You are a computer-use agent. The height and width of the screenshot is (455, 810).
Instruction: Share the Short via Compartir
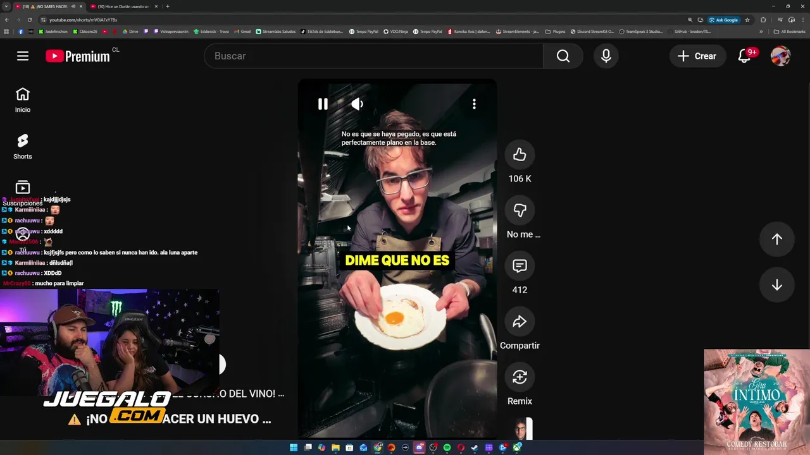tap(520, 322)
